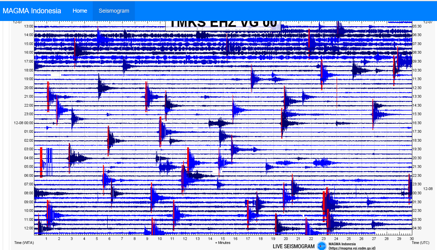Click the round MAGMA logo beside LIVE SEISMOGRAM

[322, 246]
